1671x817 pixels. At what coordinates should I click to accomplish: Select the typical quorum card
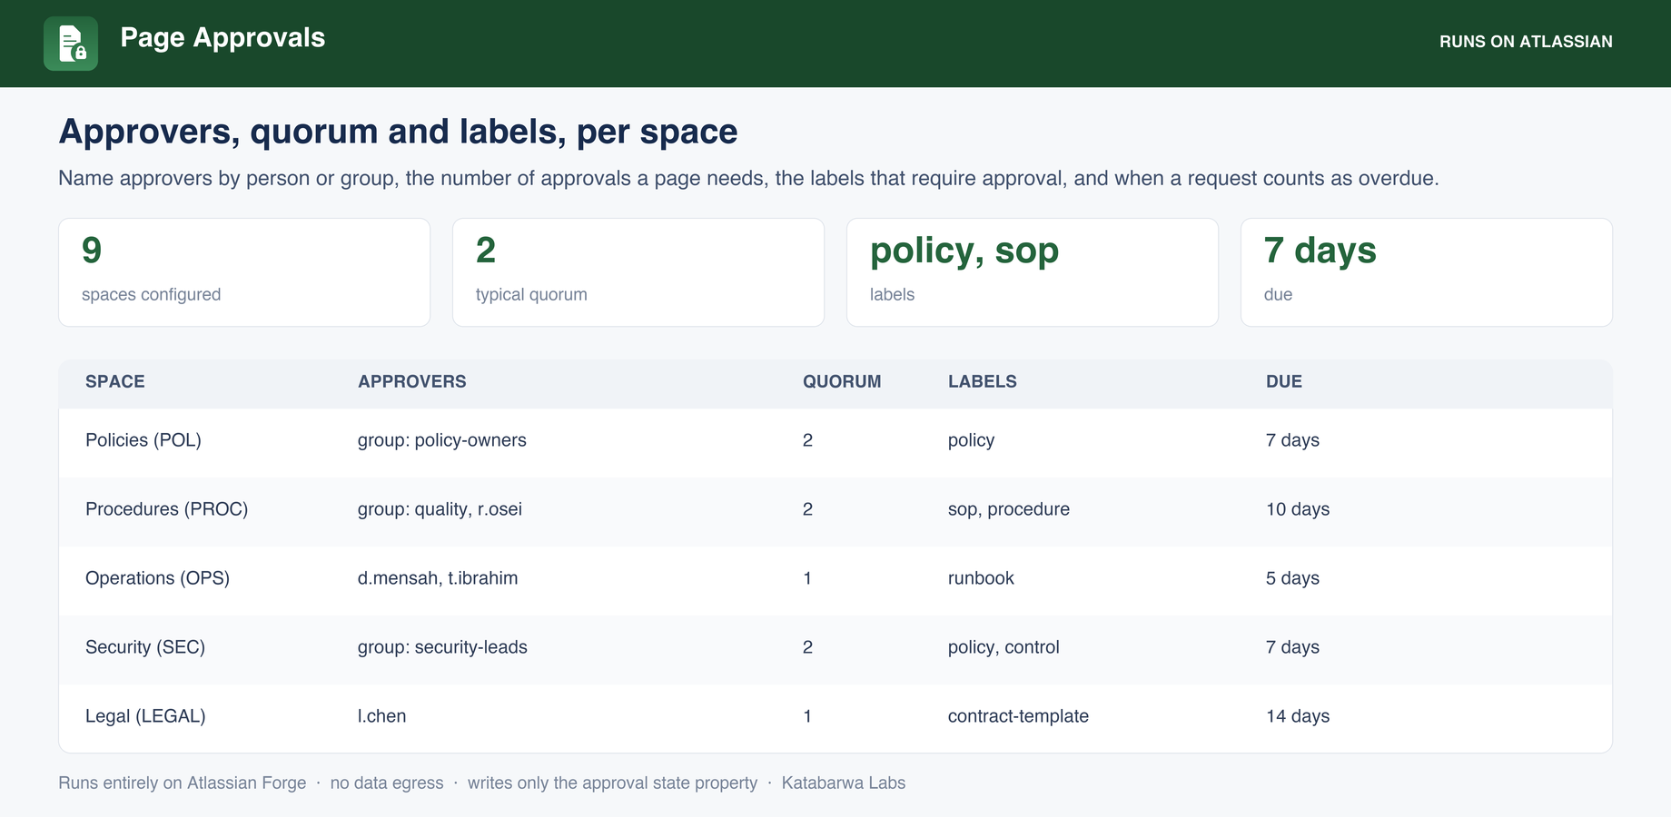(x=638, y=272)
